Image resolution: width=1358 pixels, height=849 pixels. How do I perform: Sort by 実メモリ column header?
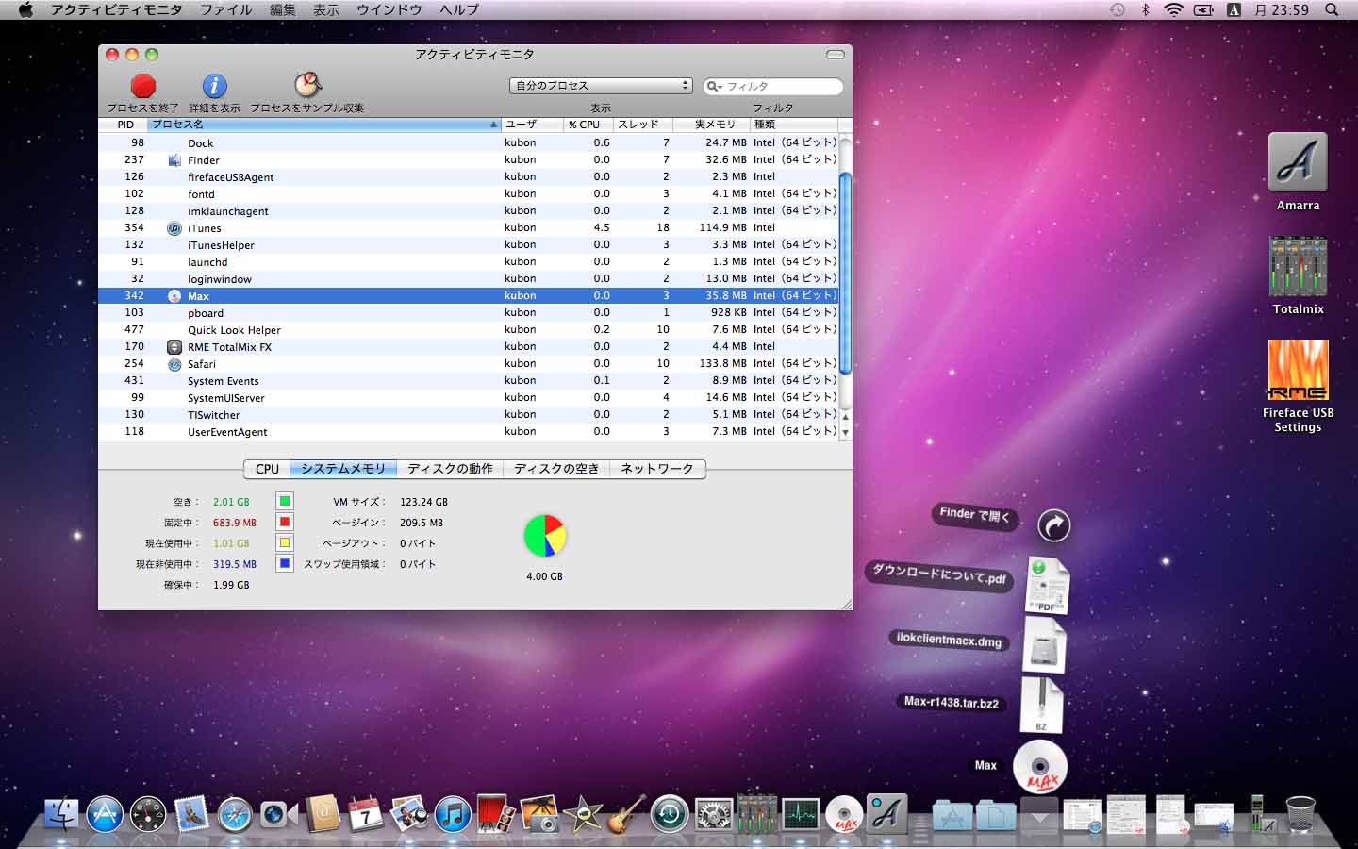click(711, 125)
